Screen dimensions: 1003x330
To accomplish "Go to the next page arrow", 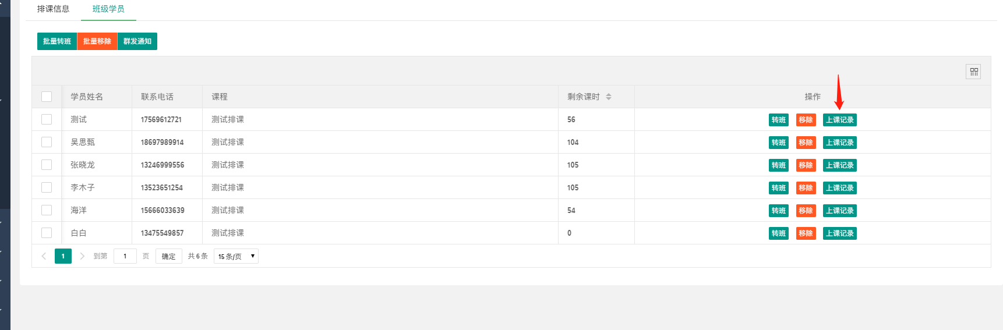I will click(82, 256).
